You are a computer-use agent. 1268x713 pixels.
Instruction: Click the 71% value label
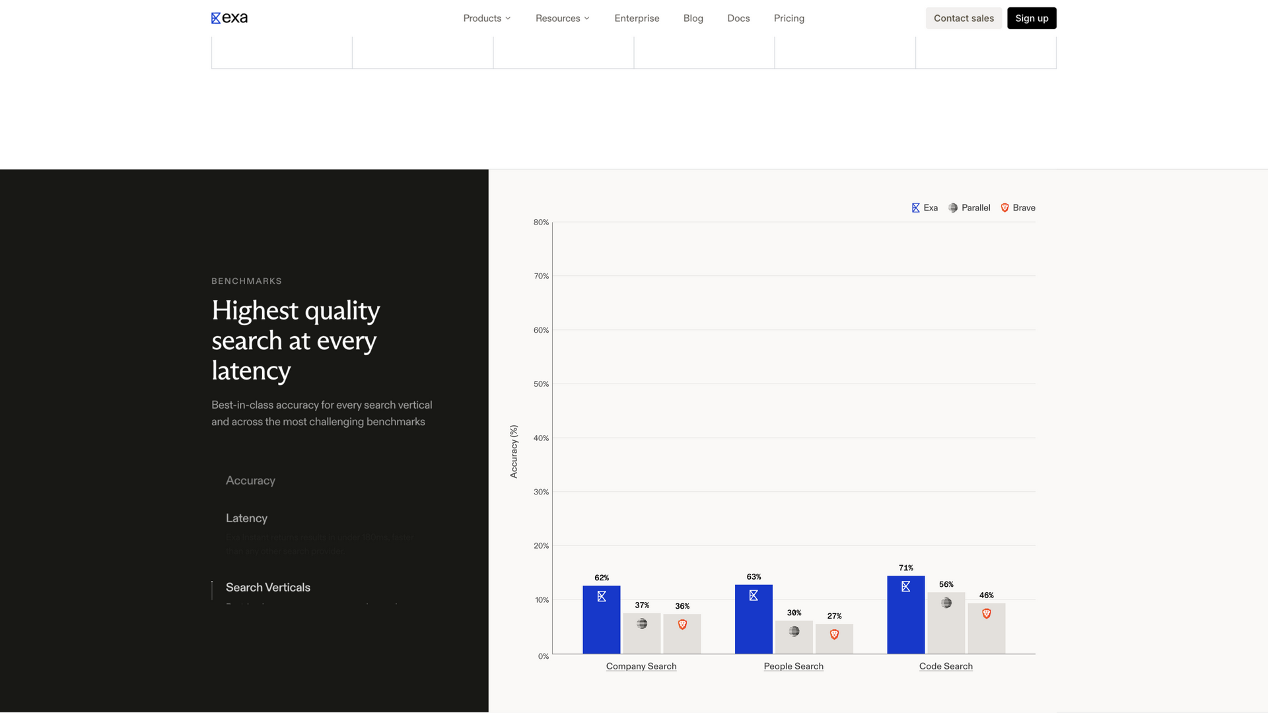click(x=905, y=568)
